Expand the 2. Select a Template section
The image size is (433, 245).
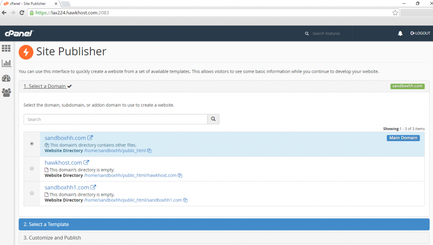click(x=224, y=224)
